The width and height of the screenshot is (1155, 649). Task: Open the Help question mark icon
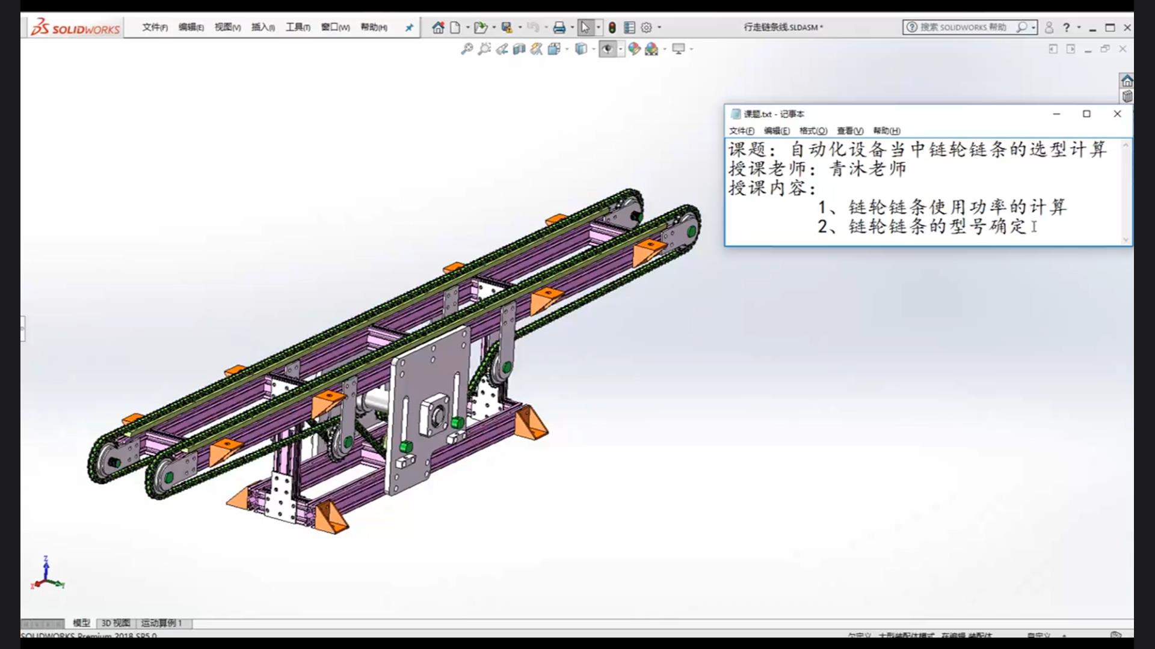coord(1067,28)
